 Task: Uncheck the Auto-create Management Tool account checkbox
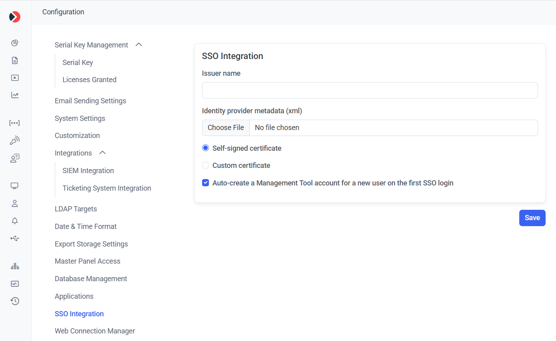[x=206, y=183]
